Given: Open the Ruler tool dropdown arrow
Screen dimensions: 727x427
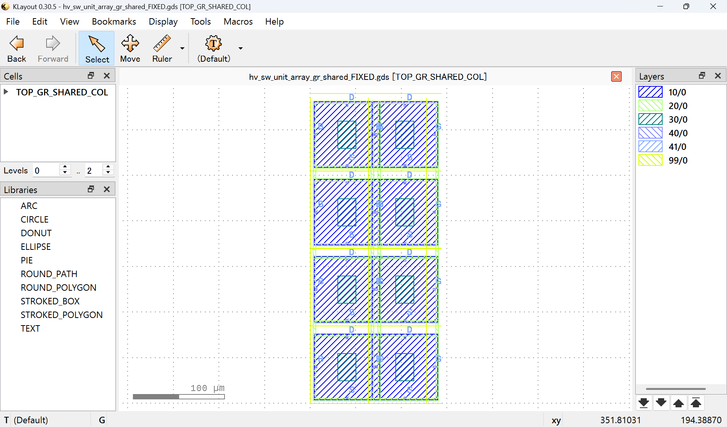Looking at the screenshot, I should coord(182,48).
